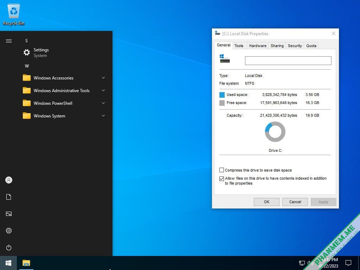Switch to the Tools tab
Image resolution: width=360 pixels, height=270 pixels.
239,46
